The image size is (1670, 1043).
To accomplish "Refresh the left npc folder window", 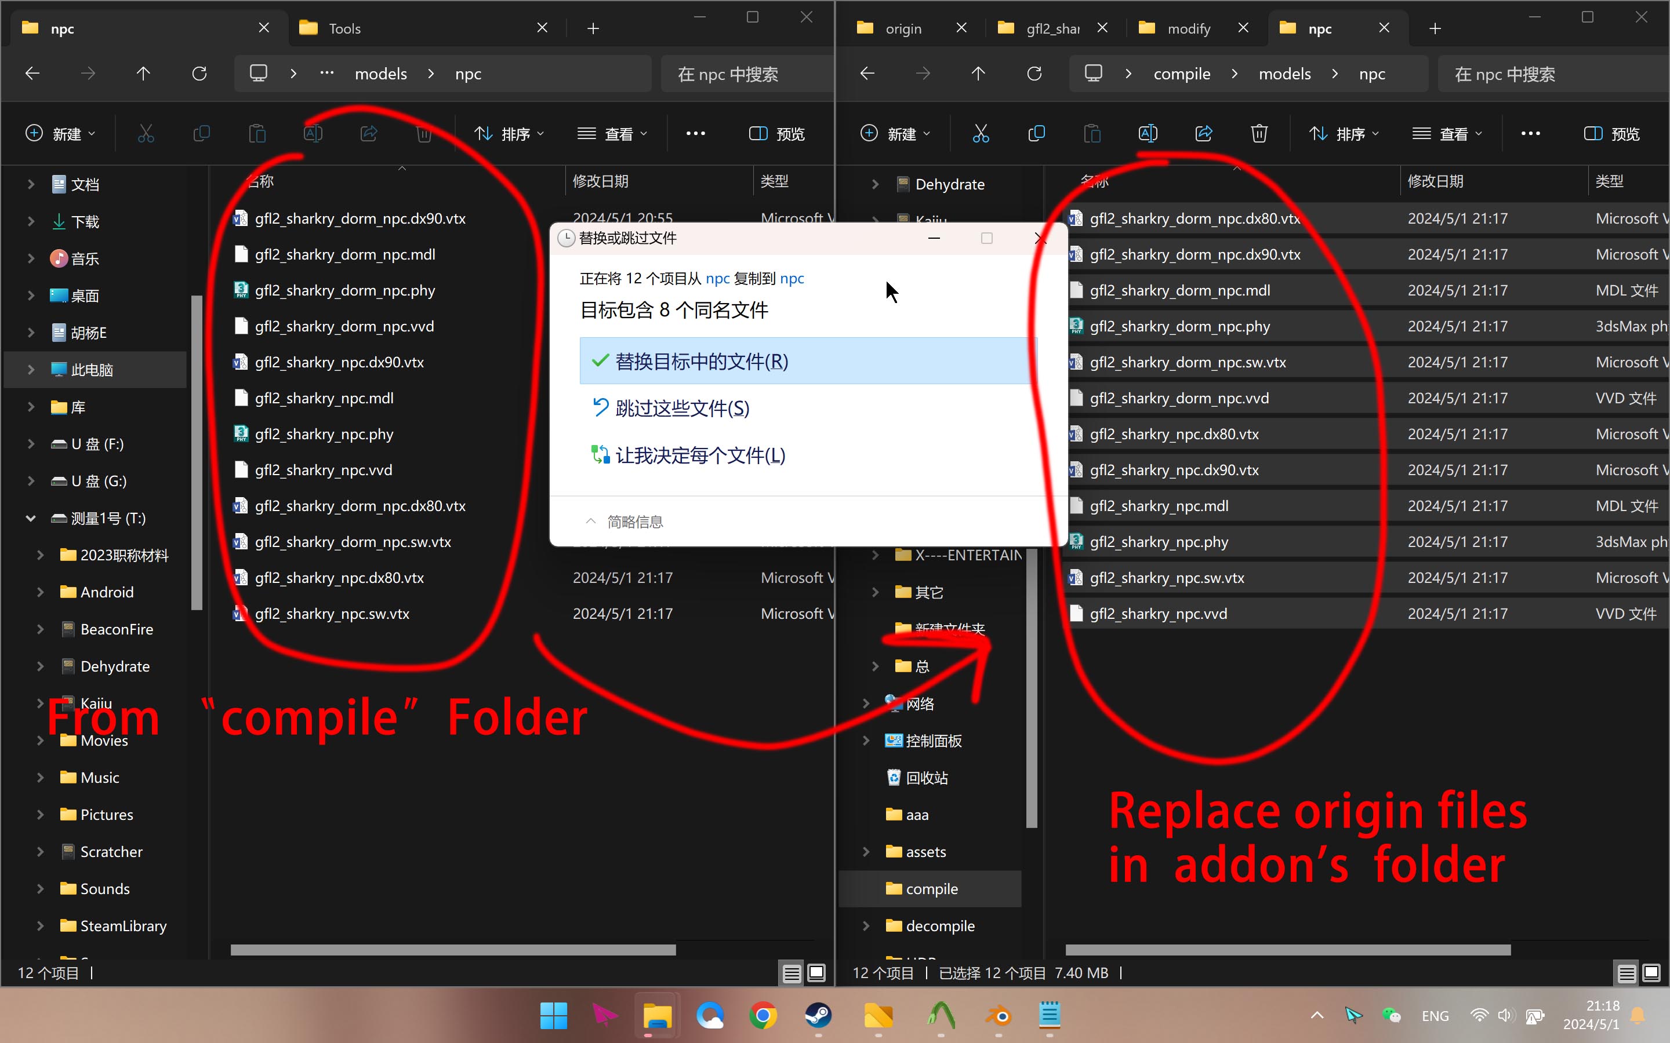I will 199,74.
